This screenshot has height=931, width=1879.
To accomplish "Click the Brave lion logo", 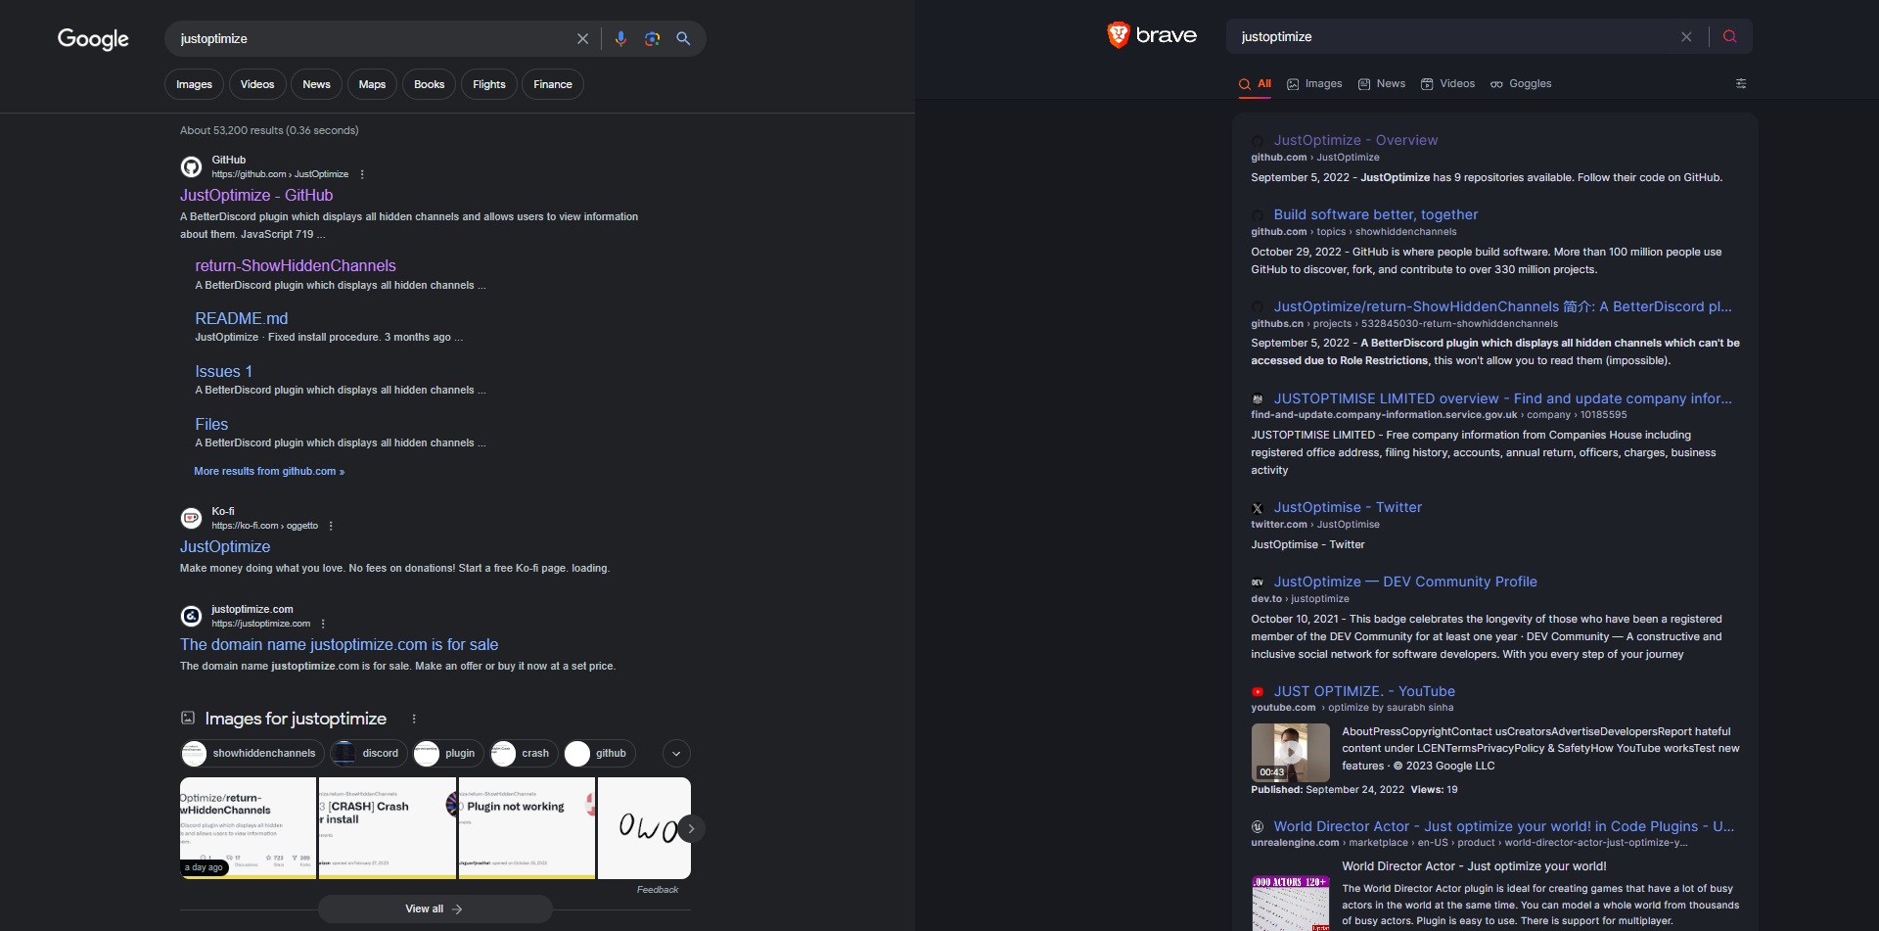I will [x=1118, y=35].
